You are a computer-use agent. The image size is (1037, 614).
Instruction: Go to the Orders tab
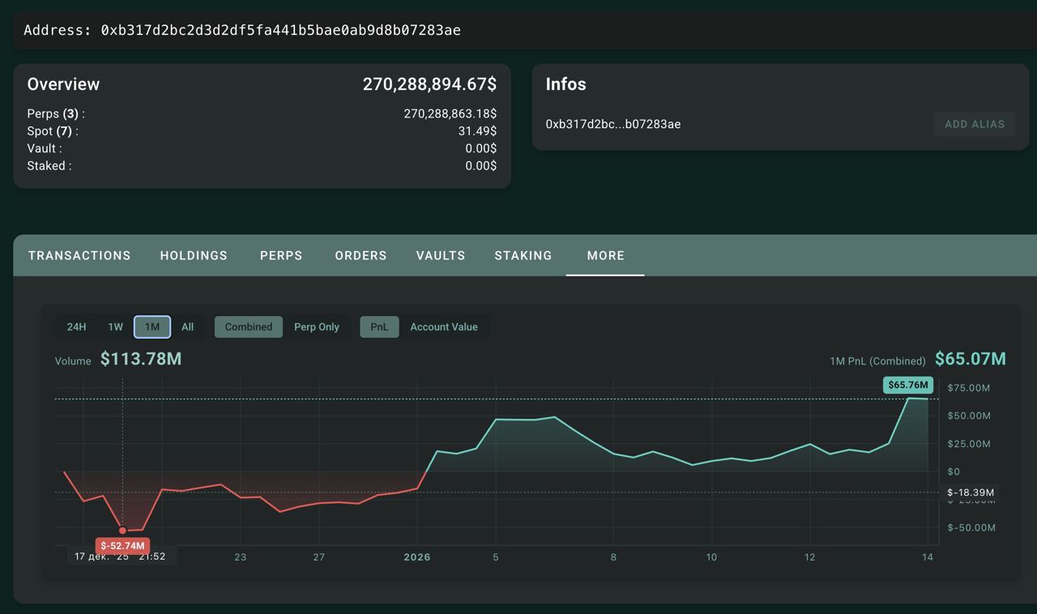click(361, 255)
